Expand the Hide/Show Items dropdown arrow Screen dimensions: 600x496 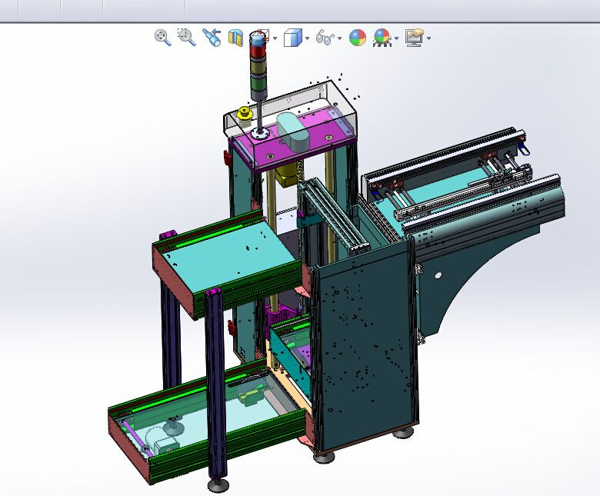coord(339,38)
